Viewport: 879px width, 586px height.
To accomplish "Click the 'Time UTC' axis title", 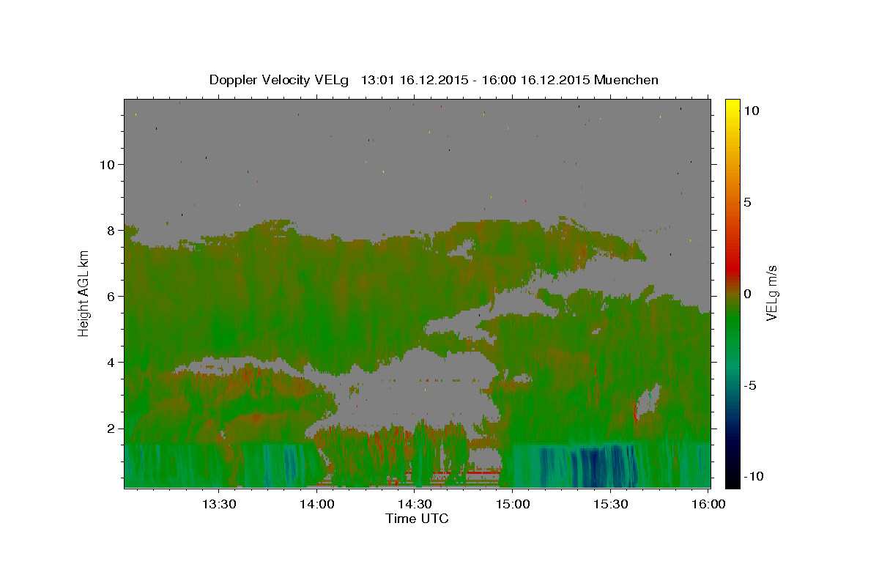I will (x=417, y=519).
